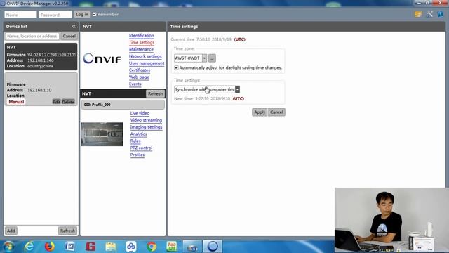The image size is (449, 253).
Task: Switch to ONVIF Device Manager taskbar button
Action: coord(213,247)
